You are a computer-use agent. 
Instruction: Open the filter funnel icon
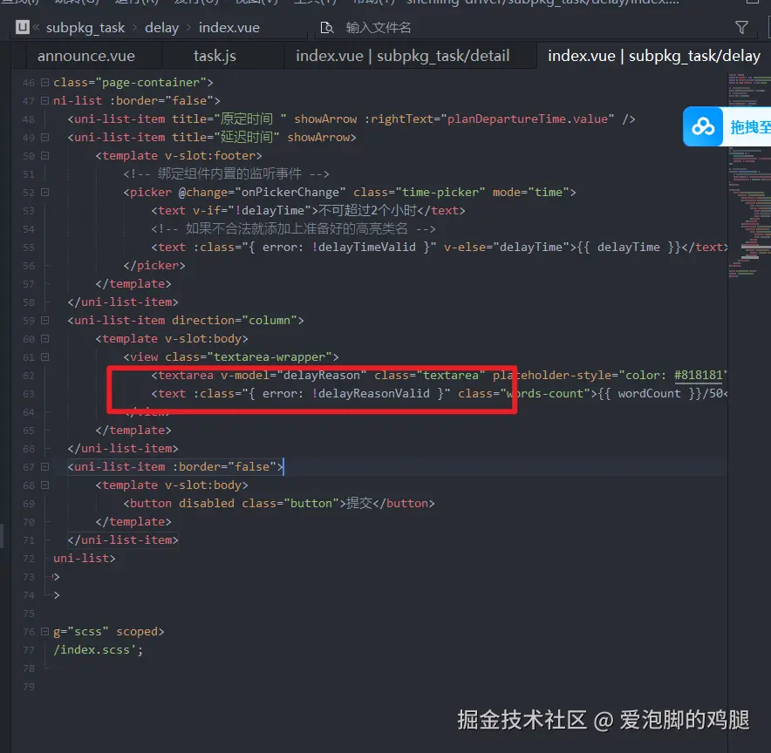pos(741,28)
